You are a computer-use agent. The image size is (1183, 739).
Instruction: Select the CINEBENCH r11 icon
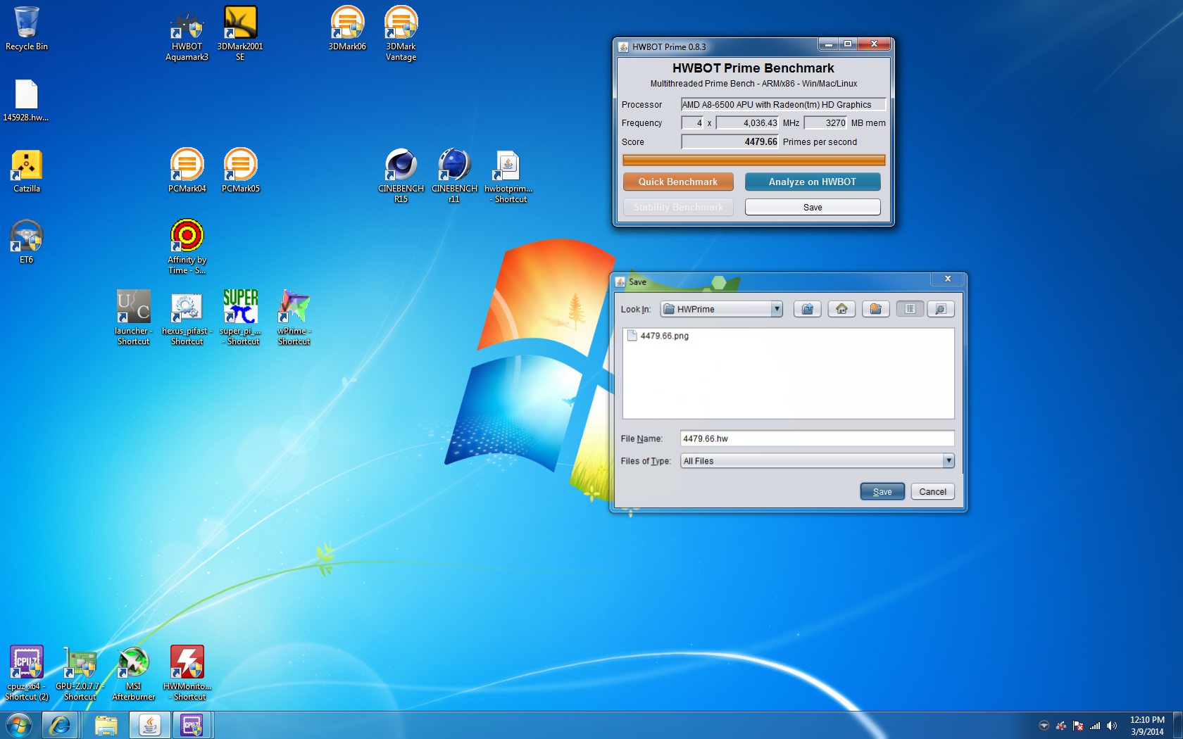[455, 176]
